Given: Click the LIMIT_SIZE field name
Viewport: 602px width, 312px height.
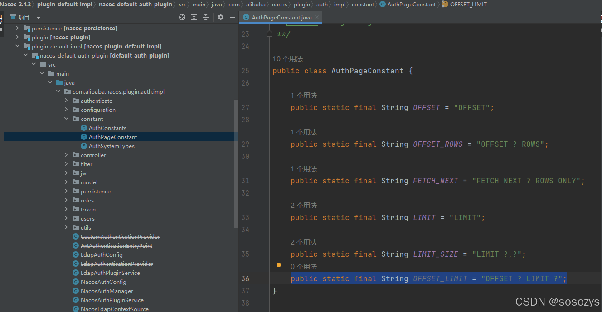Looking at the screenshot, I should tap(436, 254).
